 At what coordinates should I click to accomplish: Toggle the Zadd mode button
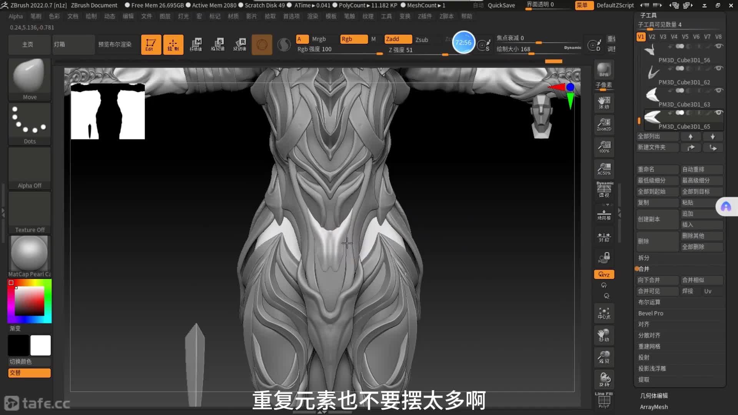point(397,39)
